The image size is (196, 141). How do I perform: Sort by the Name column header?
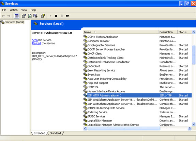(121, 32)
